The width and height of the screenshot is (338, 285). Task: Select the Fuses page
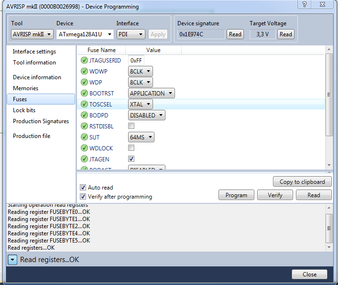(41, 99)
